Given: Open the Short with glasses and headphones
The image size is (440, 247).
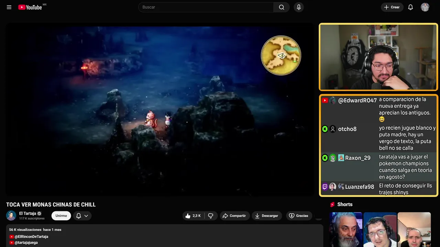Looking at the screenshot, I should pyautogui.click(x=380, y=230).
